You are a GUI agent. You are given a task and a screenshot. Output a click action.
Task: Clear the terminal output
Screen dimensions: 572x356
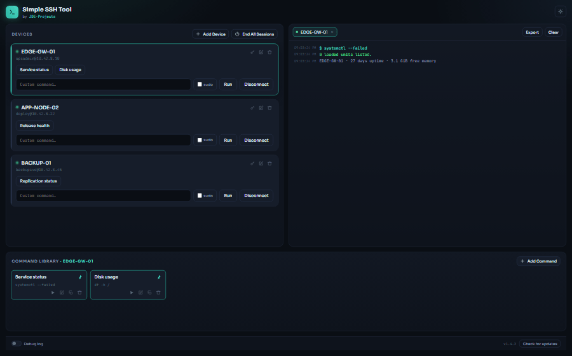click(x=554, y=32)
